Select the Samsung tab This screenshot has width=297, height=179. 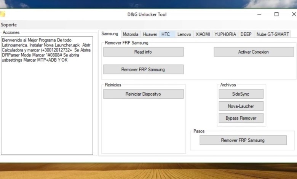pyautogui.click(x=110, y=34)
